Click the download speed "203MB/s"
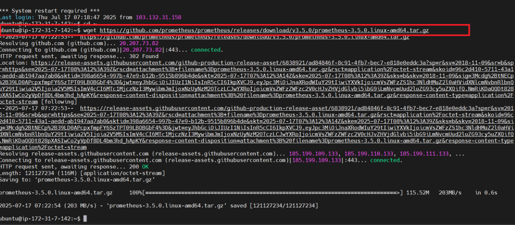515x225 pixels. point(450,192)
